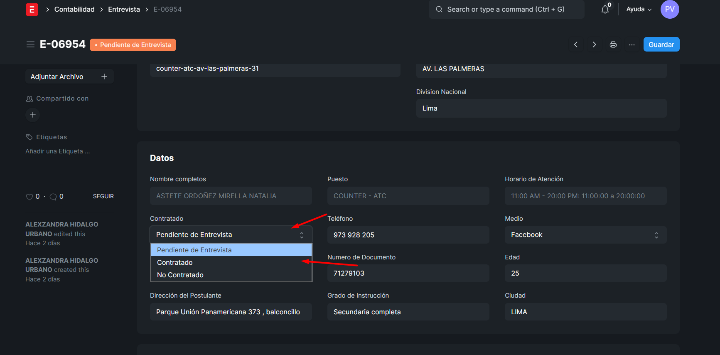
Task: Select the Contratado option in the list
Action: click(175, 263)
